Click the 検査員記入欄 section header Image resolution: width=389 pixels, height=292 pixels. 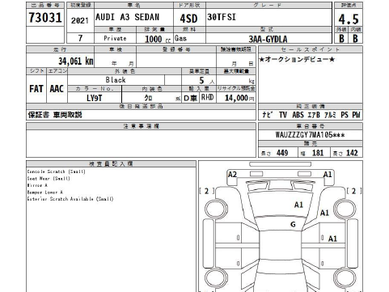tap(111, 164)
